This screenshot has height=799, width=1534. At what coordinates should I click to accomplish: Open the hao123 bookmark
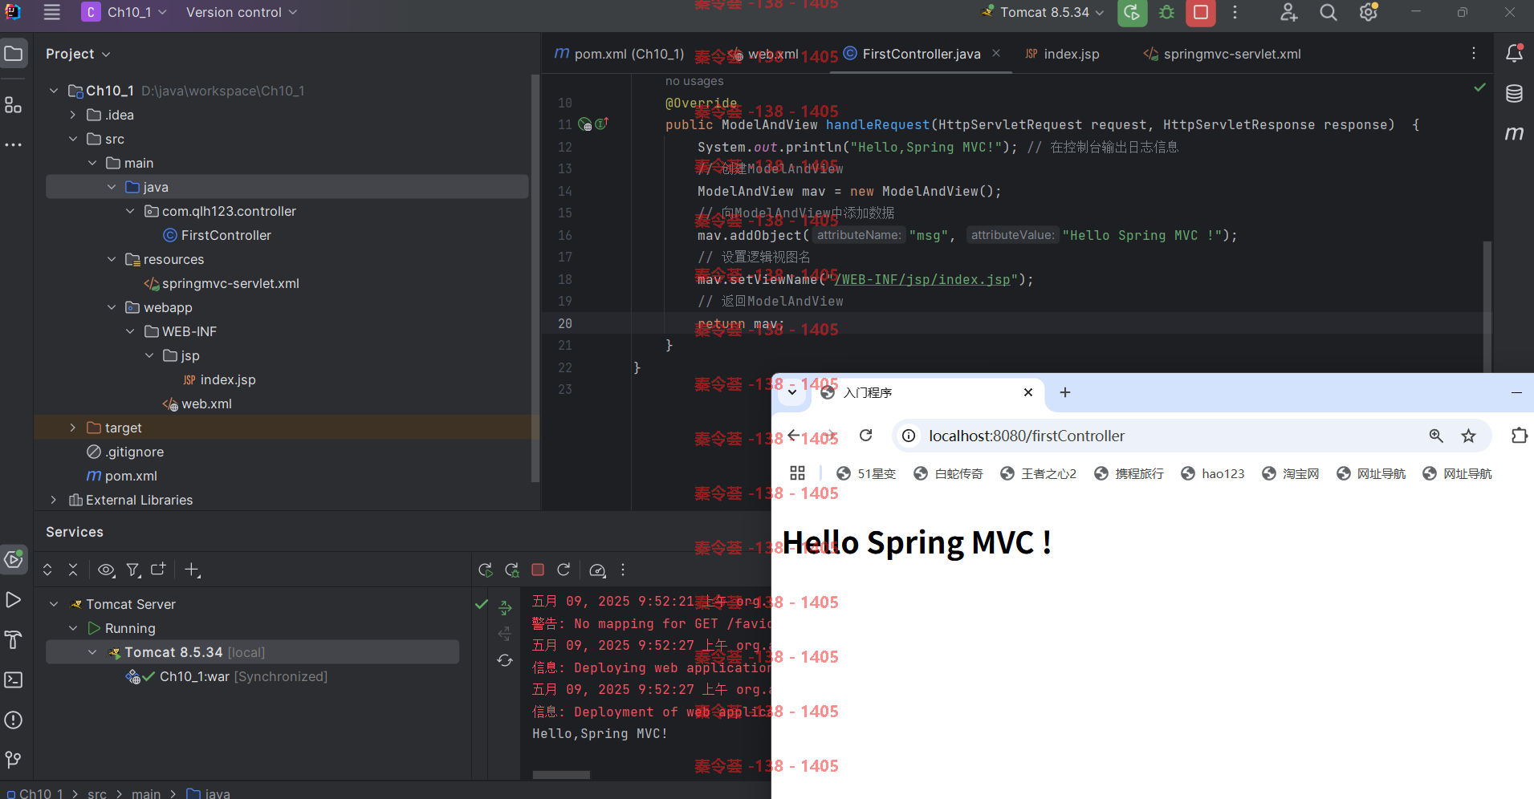[x=1213, y=473]
